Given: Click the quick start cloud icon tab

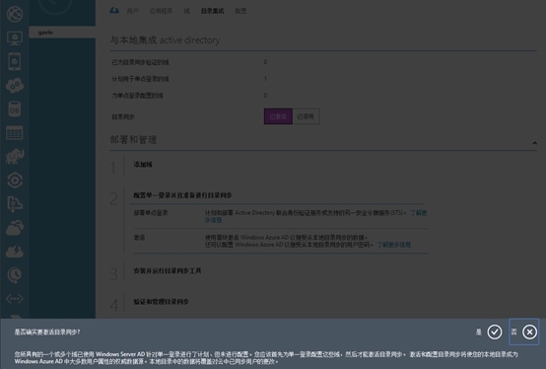Looking at the screenshot, I should click(x=114, y=11).
